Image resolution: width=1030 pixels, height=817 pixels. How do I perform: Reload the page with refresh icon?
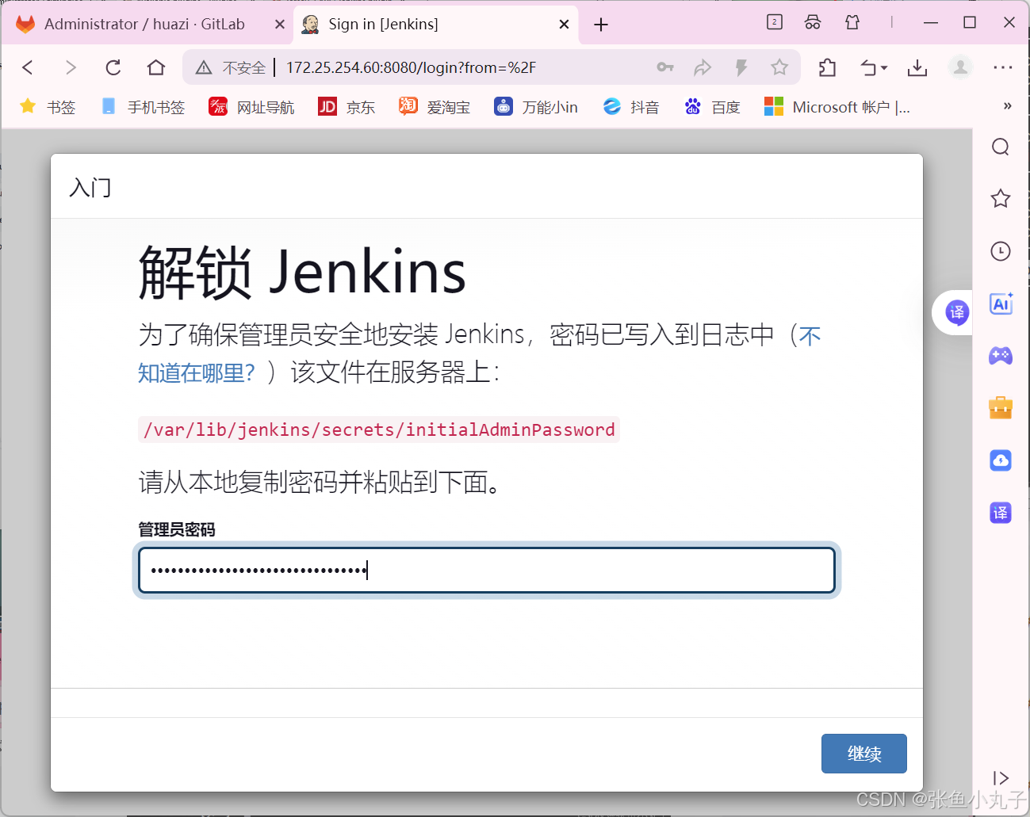click(113, 67)
